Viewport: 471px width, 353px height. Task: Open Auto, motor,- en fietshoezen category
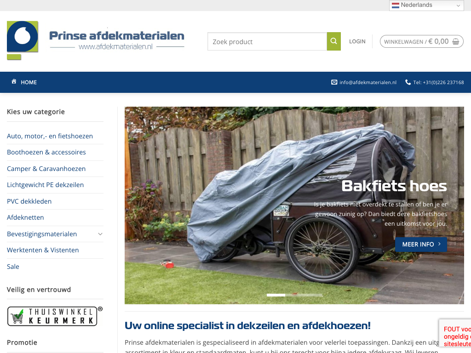click(50, 136)
